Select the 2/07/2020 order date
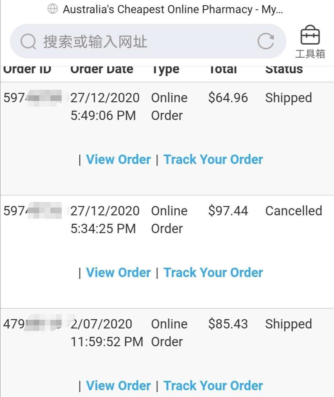 tap(101, 324)
